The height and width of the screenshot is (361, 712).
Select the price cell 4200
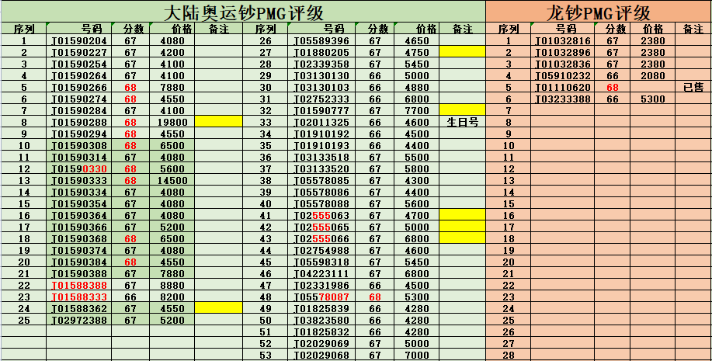[x=172, y=52]
